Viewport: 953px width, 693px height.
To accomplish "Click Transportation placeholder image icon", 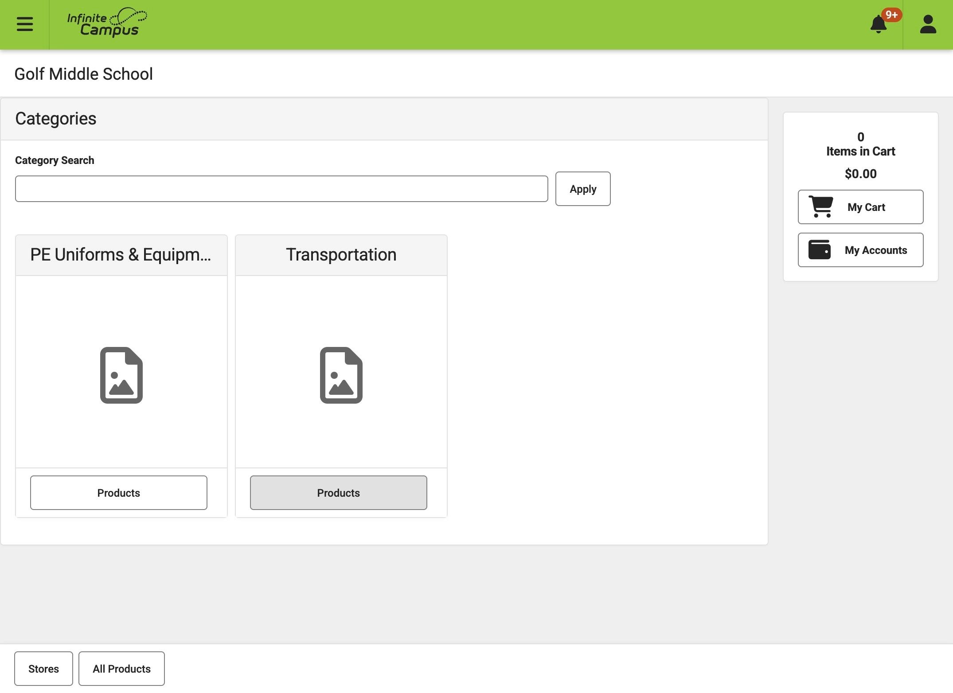I will 341,375.
